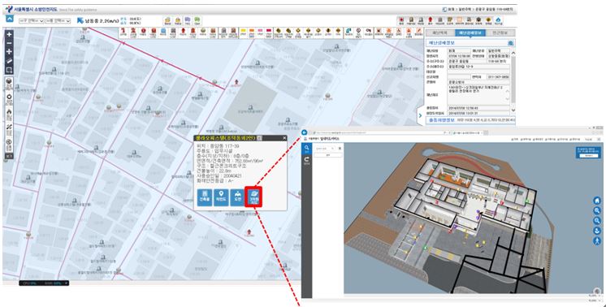
Task: Open the red-highlighted 3D map button
Action: click(253, 197)
